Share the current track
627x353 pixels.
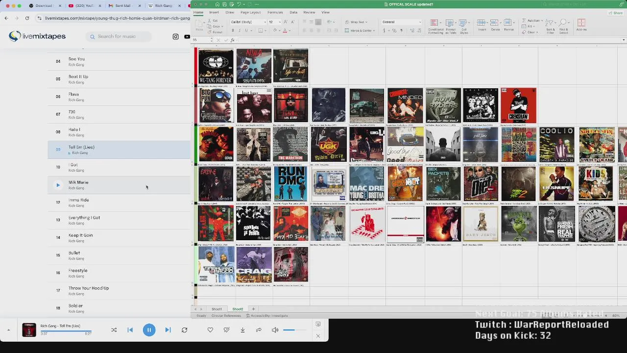point(259,330)
